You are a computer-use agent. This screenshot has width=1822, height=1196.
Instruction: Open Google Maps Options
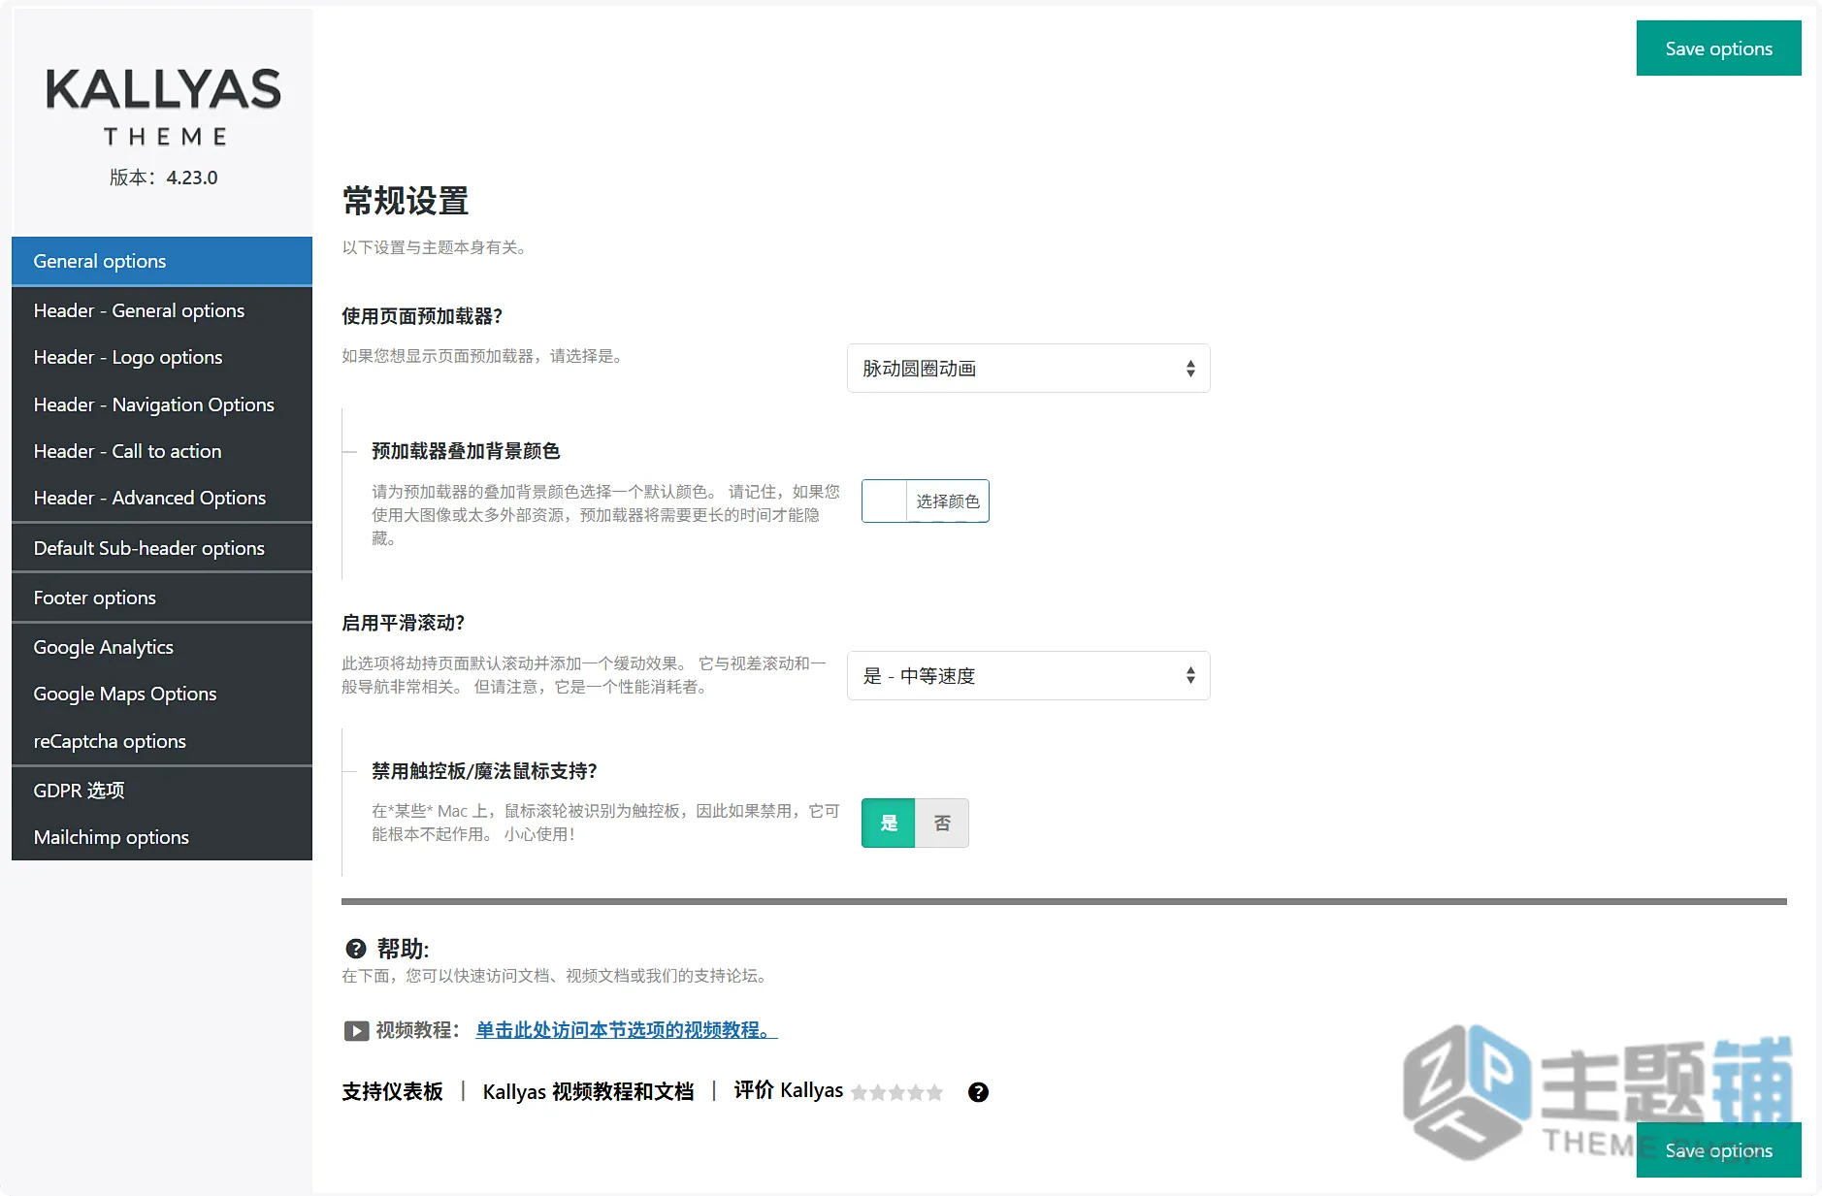(162, 694)
